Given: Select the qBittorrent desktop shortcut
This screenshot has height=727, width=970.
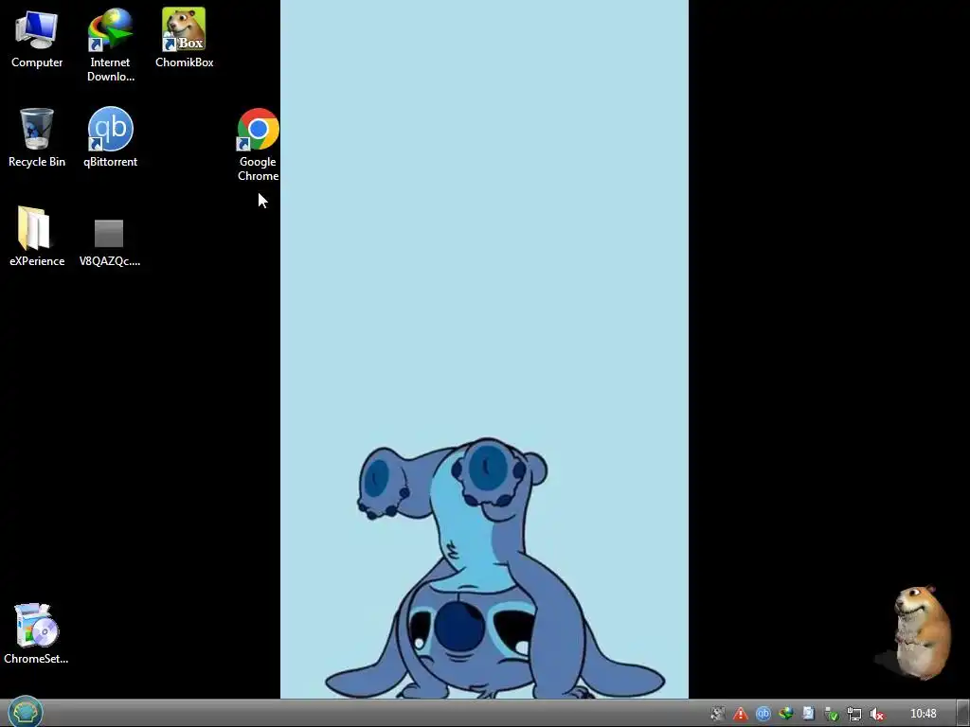Looking at the screenshot, I should pos(110,137).
